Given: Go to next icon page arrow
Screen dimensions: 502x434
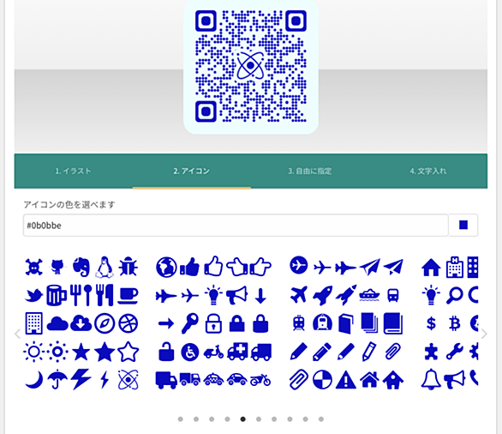Looking at the screenshot, I should click(x=484, y=334).
